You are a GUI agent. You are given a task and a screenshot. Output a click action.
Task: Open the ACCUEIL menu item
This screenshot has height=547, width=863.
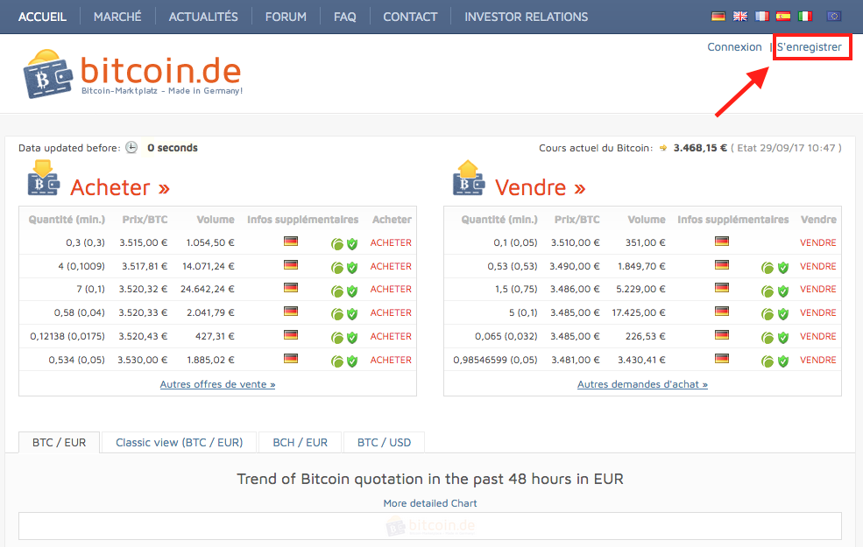[x=42, y=17]
